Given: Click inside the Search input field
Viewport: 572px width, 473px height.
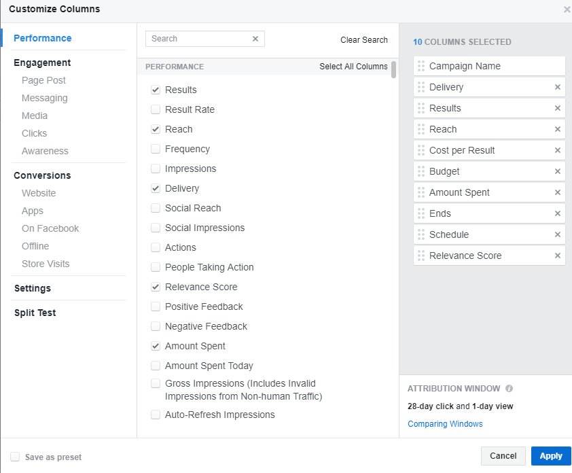Looking at the screenshot, I should click(x=197, y=39).
